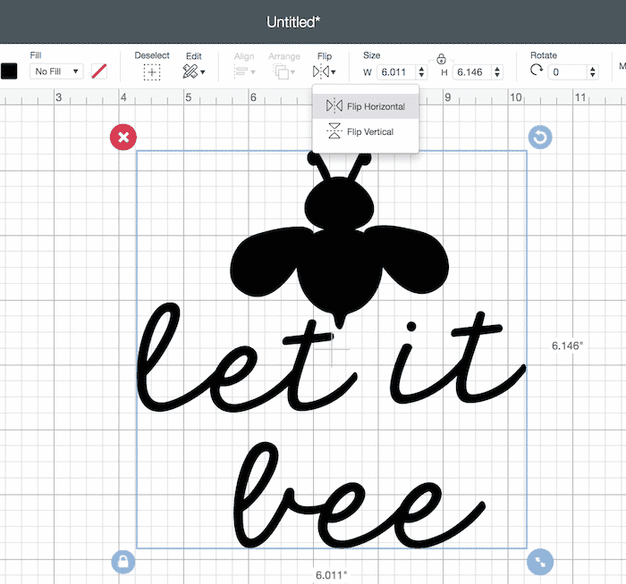The height and width of the screenshot is (584, 626).
Task: Open the Align dropdown arrow
Action: click(253, 72)
